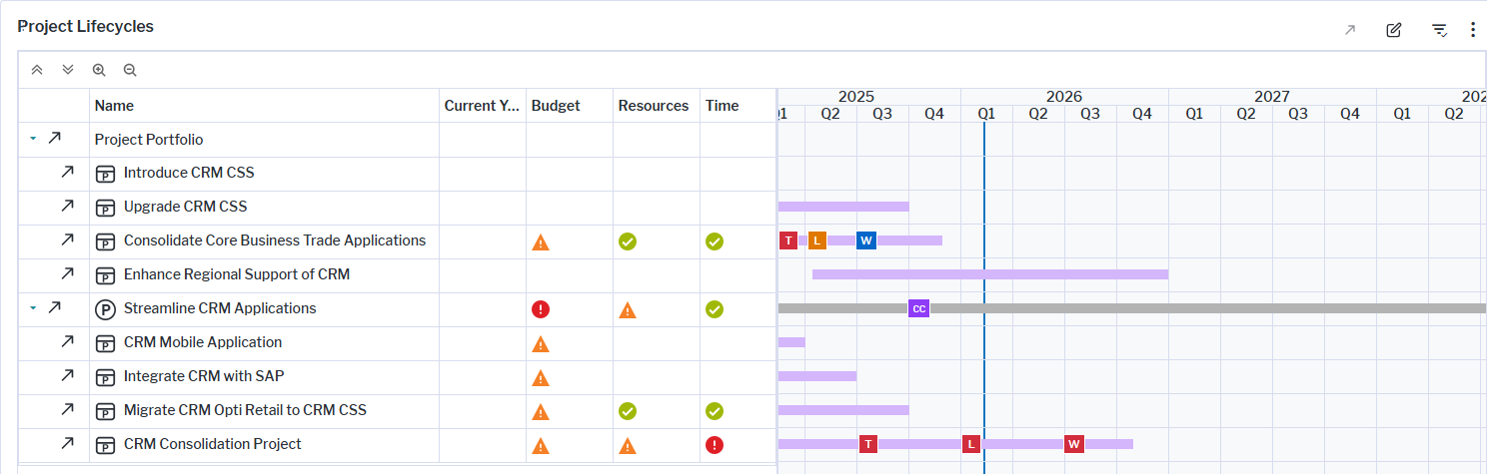Open the filter settings icon

[1439, 30]
